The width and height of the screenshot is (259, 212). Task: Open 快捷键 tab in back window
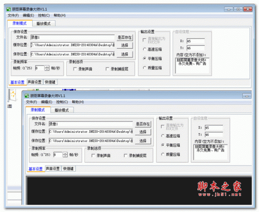(x=50, y=82)
